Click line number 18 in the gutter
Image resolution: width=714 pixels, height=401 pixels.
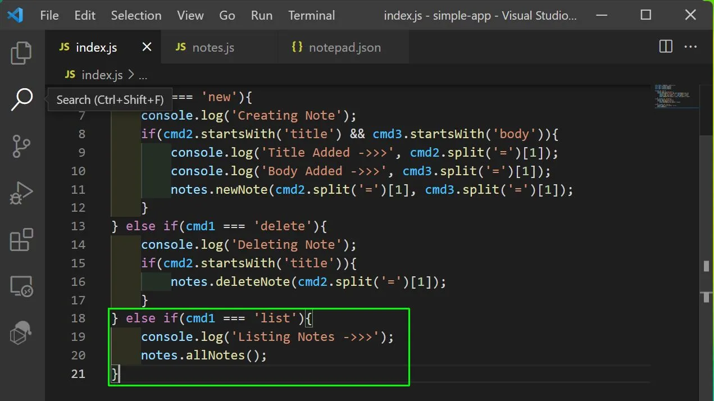pos(79,318)
